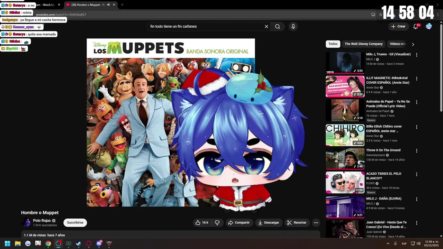Bookmark this page with the star icon
Screen dimensions: 443x249
381,15
